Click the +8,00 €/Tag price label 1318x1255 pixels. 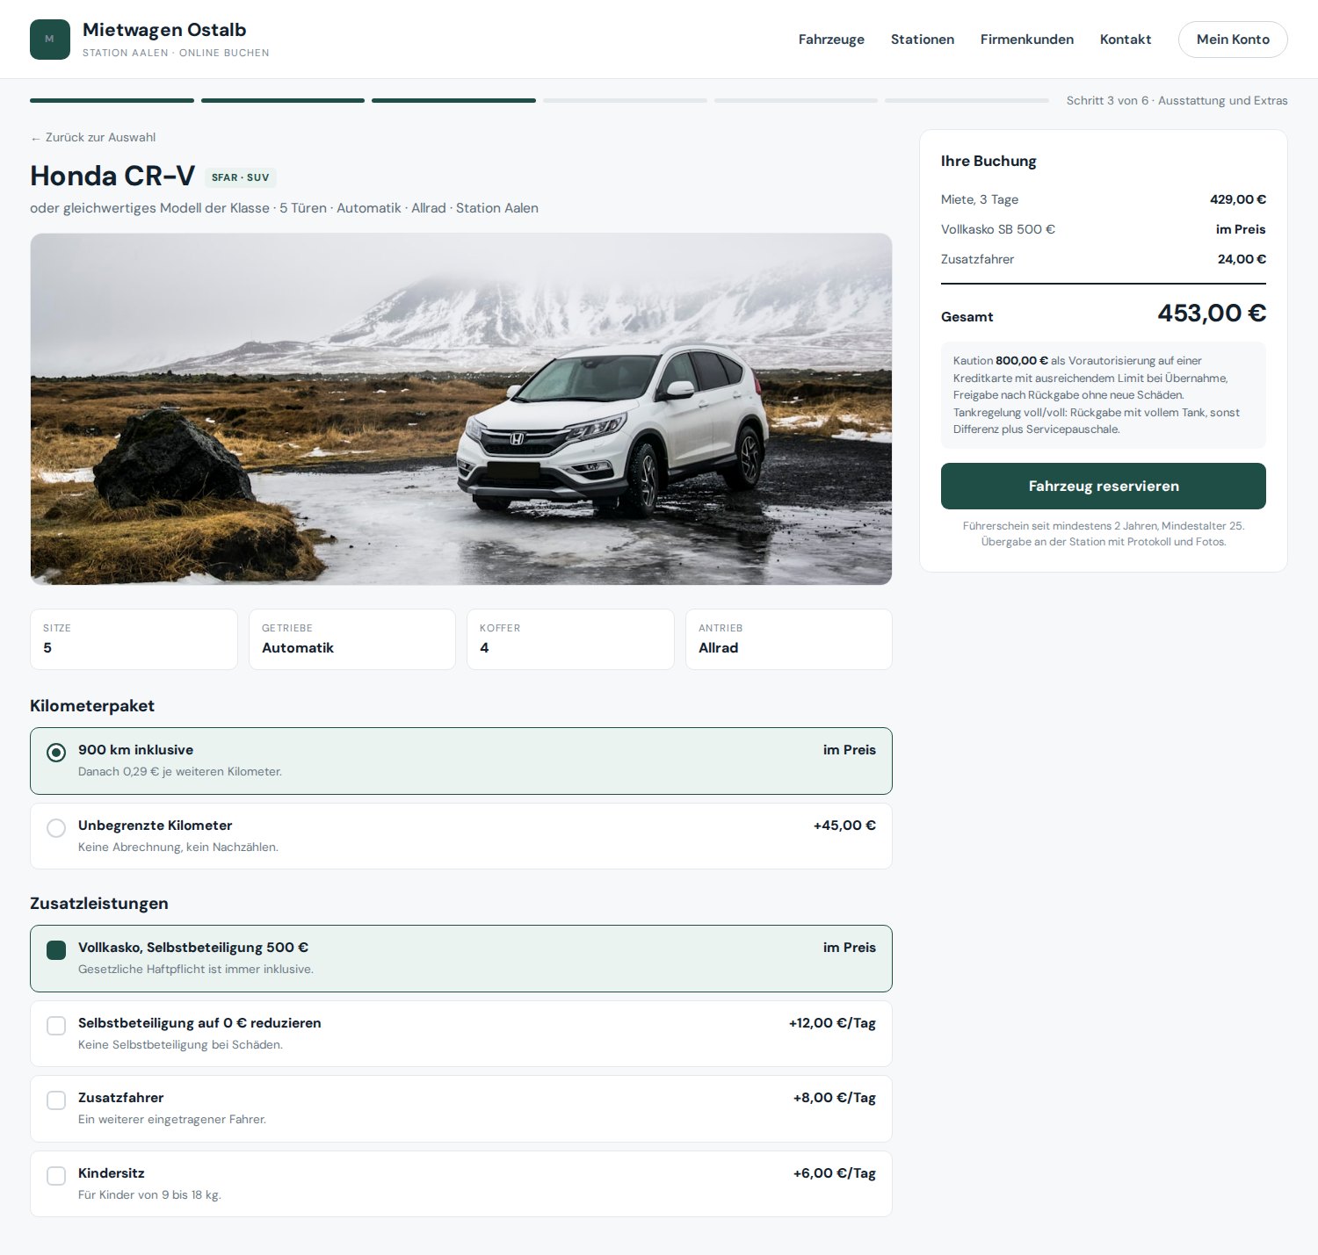(x=834, y=1098)
